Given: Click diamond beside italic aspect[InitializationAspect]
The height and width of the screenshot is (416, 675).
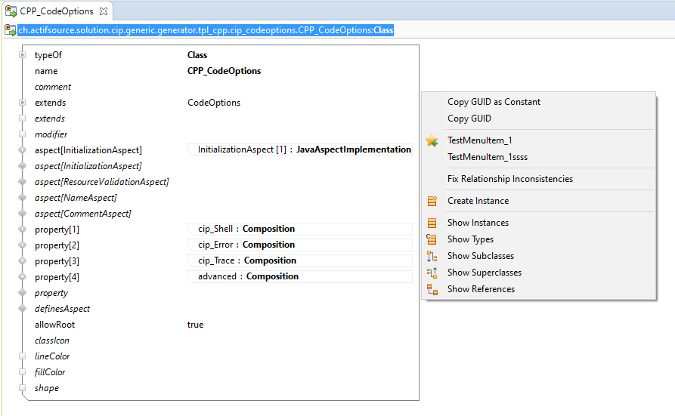Looking at the screenshot, I should point(23,166).
